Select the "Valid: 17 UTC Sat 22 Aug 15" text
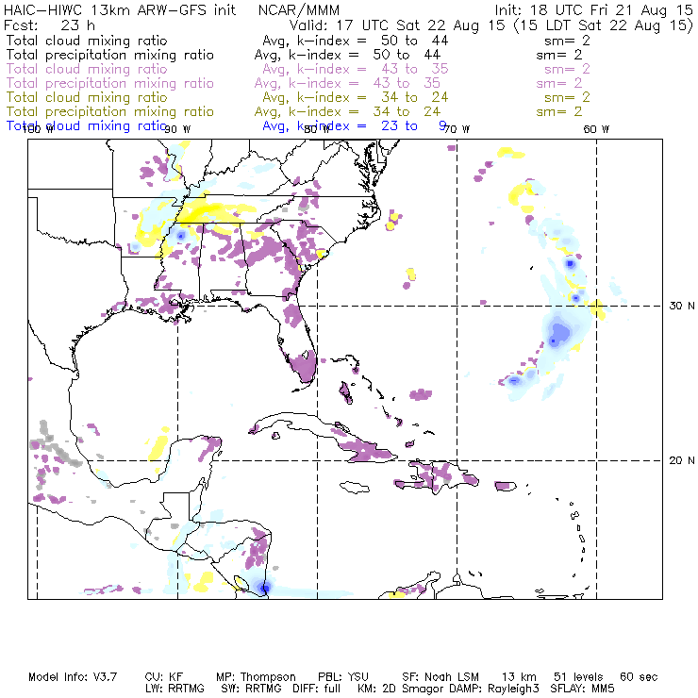Image resolution: width=698 pixels, height=698 pixels. click(x=397, y=25)
